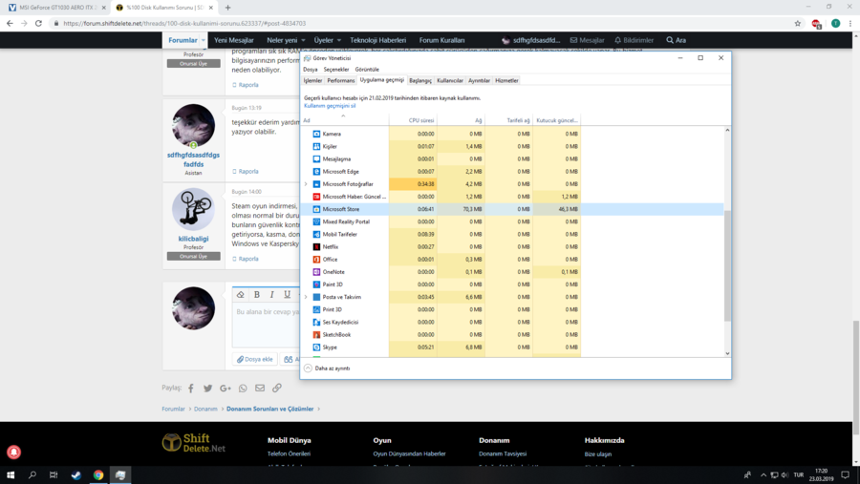
Task: Open Forum Kuralları link
Action: [441, 40]
